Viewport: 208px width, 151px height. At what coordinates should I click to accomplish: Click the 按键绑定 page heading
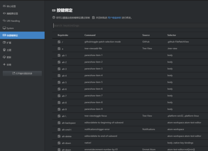64,10
